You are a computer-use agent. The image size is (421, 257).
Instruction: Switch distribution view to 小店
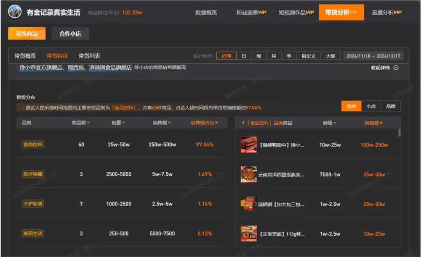pos(371,106)
